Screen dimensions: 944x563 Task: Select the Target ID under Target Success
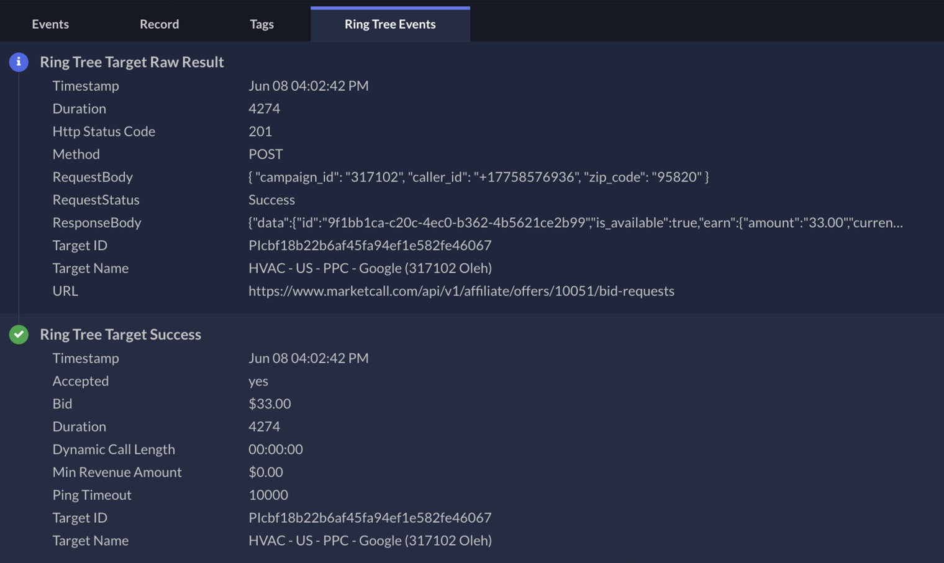pyautogui.click(x=370, y=518)
